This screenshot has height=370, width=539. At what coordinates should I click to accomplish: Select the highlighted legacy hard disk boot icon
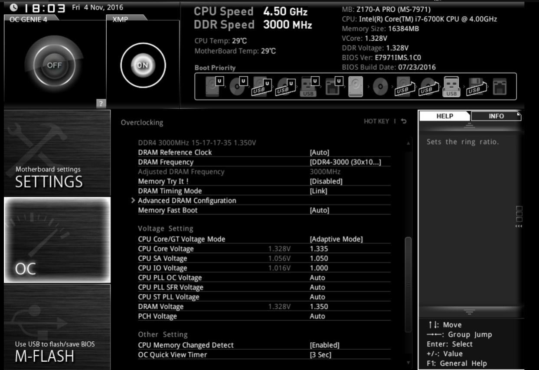click(x=356, y=87)
